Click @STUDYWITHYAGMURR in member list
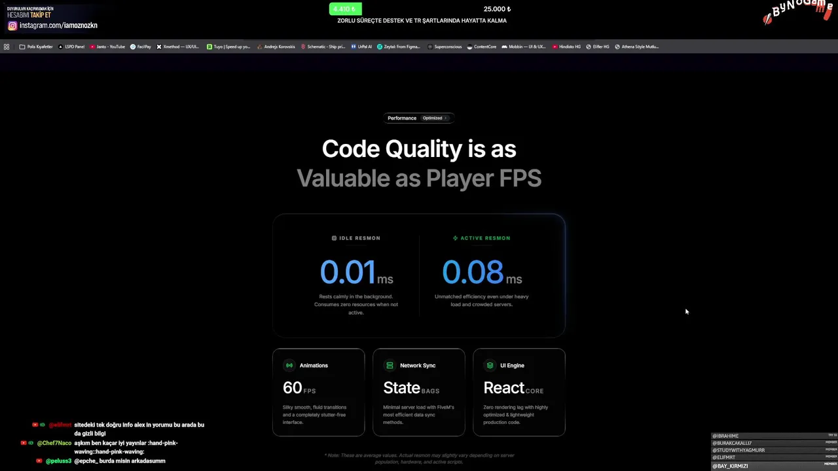Screen dimensions: 838x471 [x=738, y=450]
